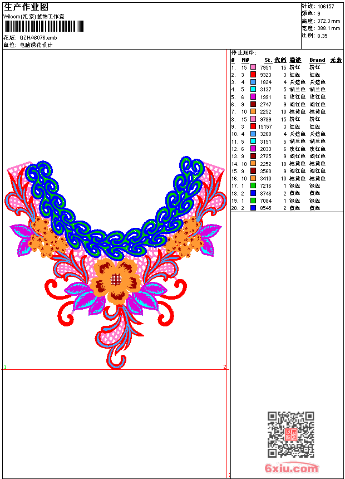
Task: Select the red swatch beside 15157
Action: coord(253,126)
